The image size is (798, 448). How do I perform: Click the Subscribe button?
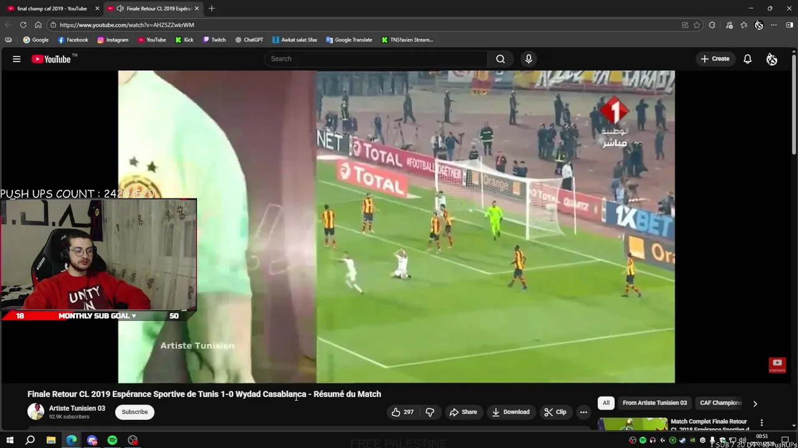(135, 412)
